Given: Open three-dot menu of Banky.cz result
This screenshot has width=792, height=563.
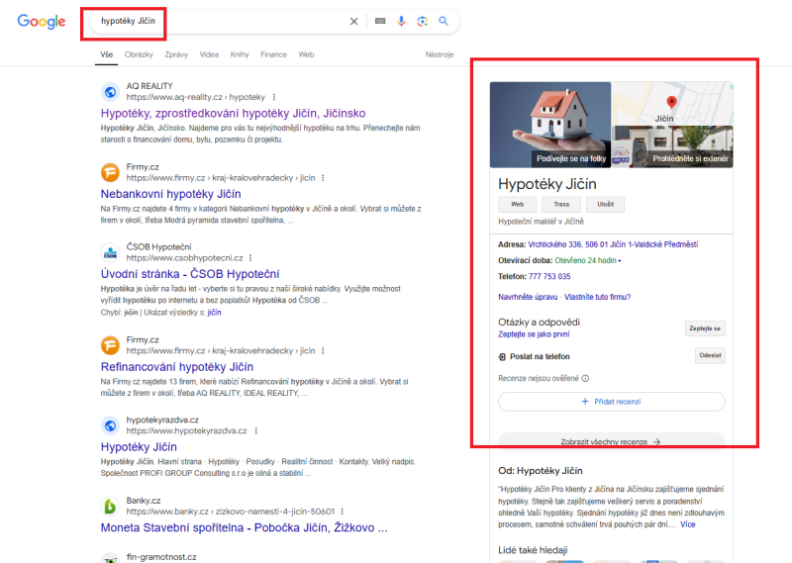Looking at the screenshot, I should coord(342,512).
